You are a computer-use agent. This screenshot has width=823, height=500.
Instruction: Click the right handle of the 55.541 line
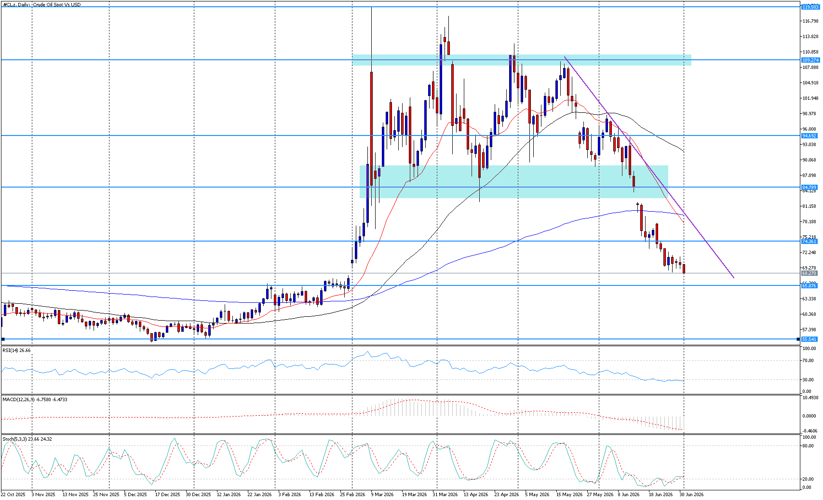click(x=798, y=339)
